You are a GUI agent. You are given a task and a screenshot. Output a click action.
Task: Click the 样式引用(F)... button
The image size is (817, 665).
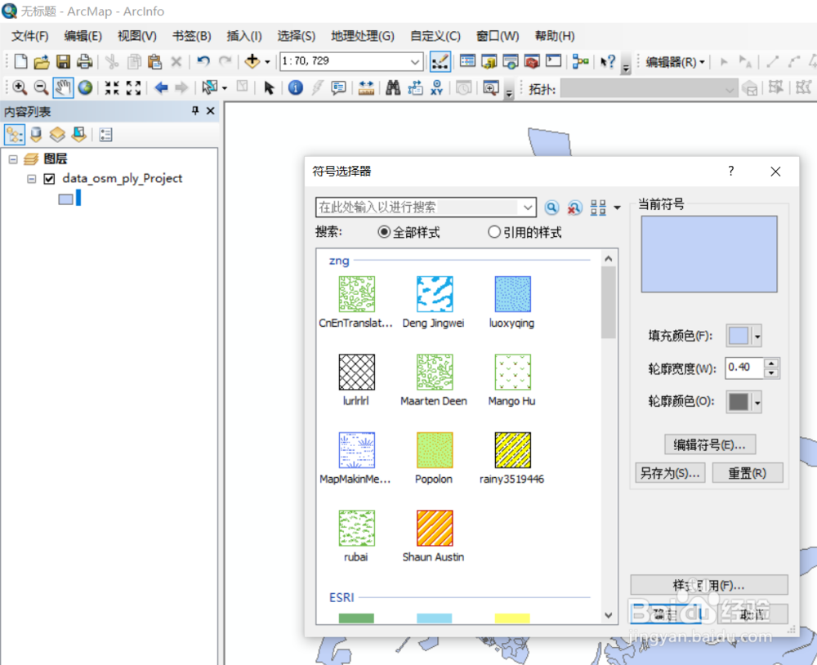click(708, 585)
